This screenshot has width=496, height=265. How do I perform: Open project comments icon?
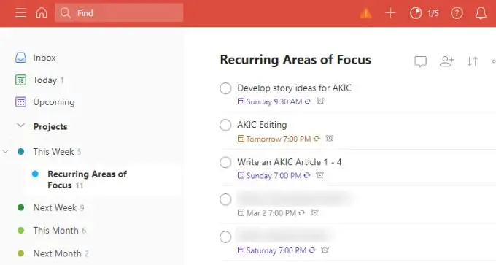420,61
